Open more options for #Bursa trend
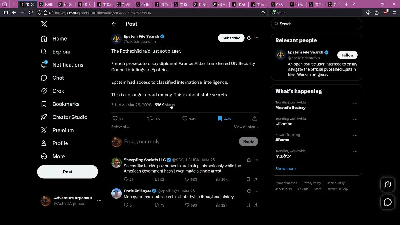This screenshot has height=225, width=400. point(355,136)
